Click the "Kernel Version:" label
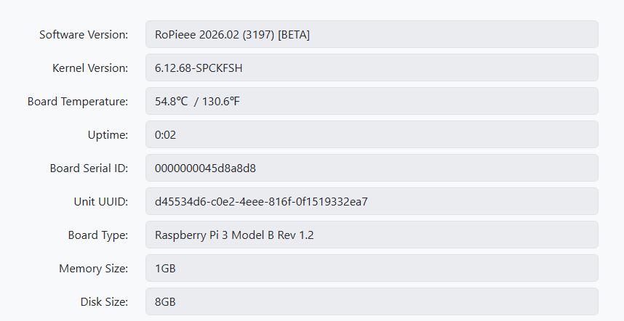Screen dimensions: 624x321 click(90, 68)
